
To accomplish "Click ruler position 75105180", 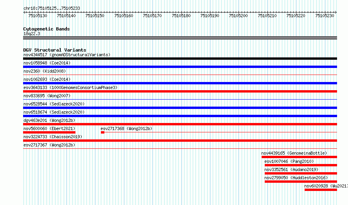I will pyautogui.click(x=181, y=16).
